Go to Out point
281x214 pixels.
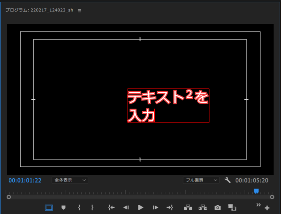coord(170,207)
